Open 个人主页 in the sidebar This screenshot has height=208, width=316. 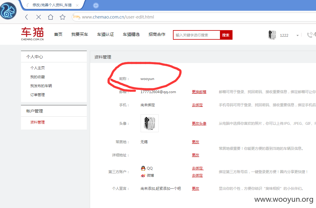click(x=37, y=68)
